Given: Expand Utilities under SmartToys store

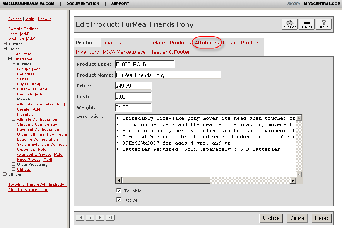Looking at the screenshot, I should [x=14, y=169].
